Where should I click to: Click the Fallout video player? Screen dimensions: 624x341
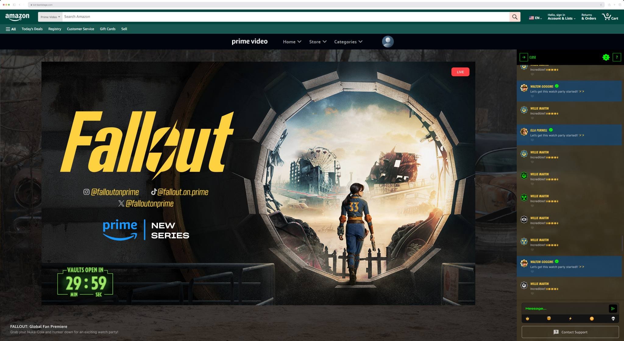(258, 183)
